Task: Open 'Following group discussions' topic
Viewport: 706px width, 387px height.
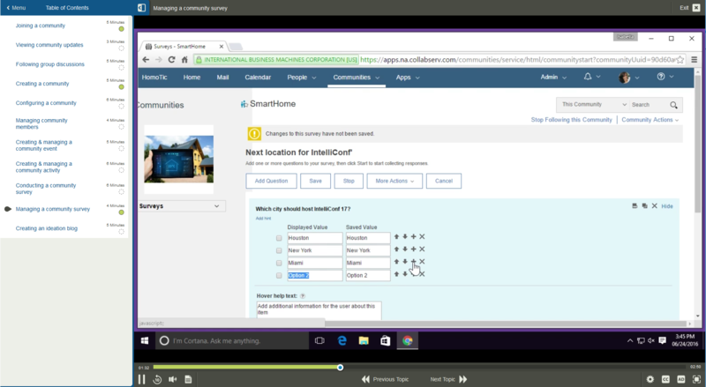Action: tap(50, 64)
